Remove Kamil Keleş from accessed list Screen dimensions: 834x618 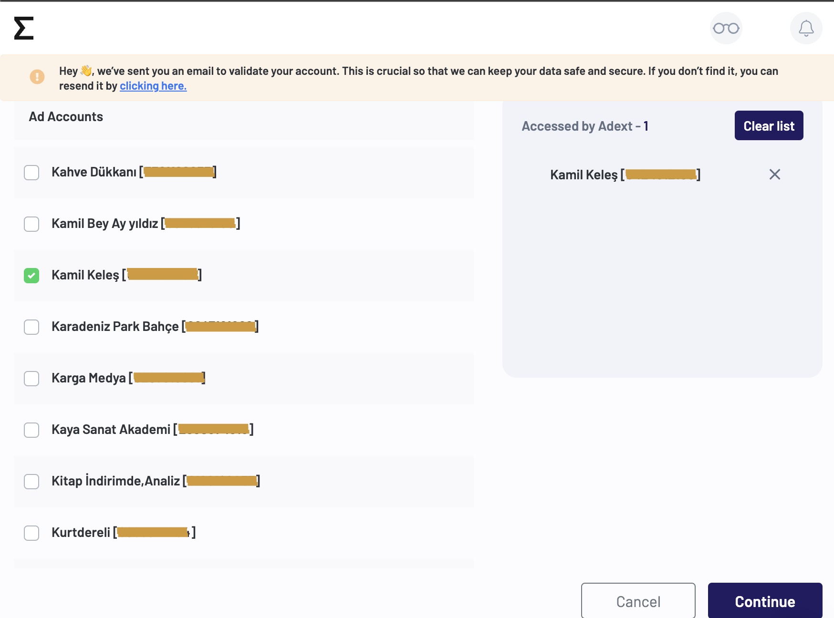pos(774,175)
